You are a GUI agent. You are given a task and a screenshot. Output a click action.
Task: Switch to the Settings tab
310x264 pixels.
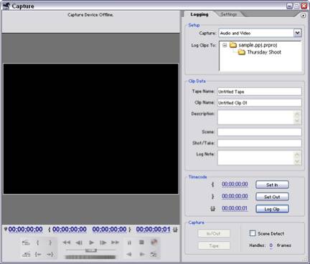click(x=229, y=14)
